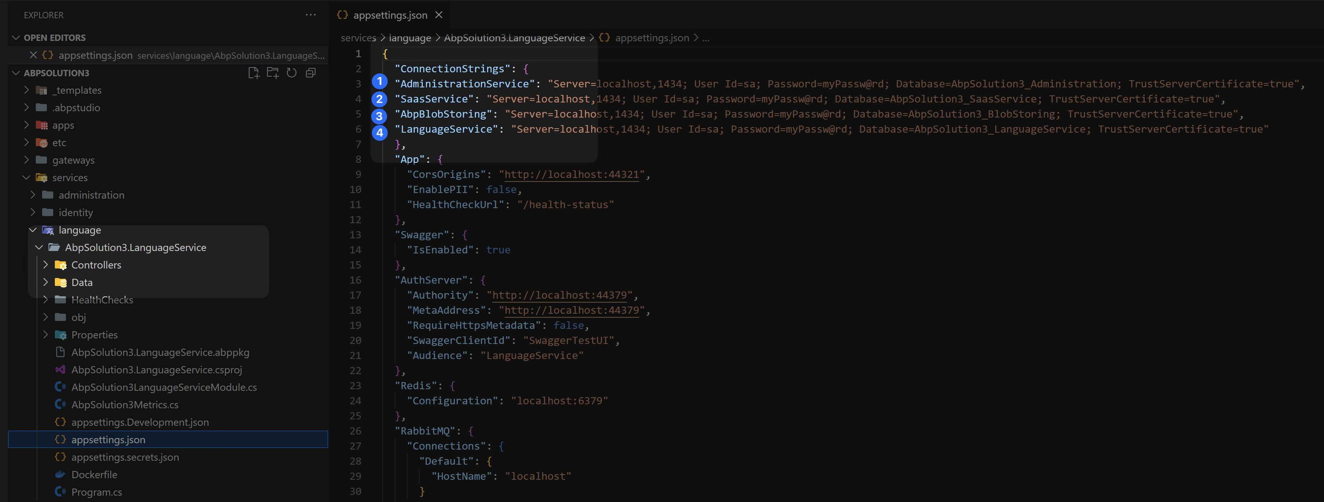Open appsettings.Development.json in the tree
This screenshot has height=502, width=1324.
click(140, 422)
